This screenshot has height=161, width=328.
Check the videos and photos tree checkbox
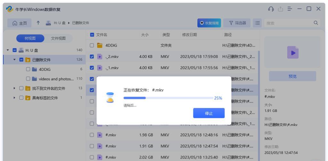[28, 79]
